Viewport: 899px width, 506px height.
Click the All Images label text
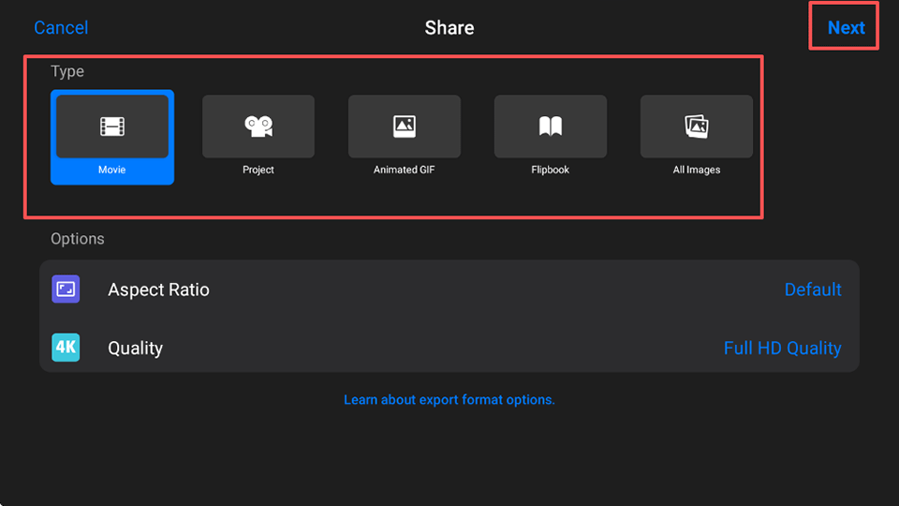tap(697, 171)
